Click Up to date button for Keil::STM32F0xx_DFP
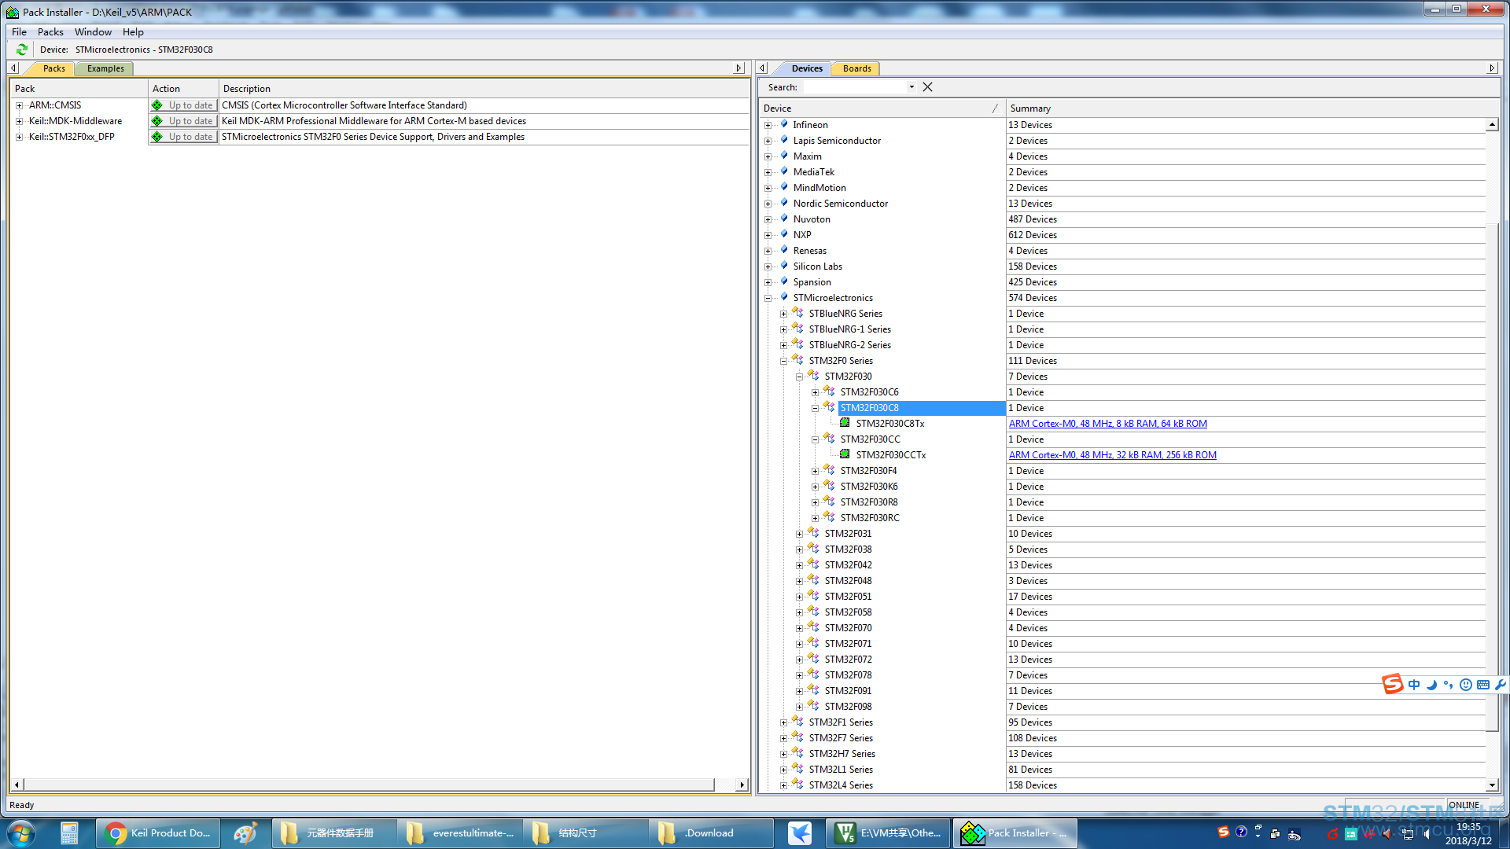Screen dimensions: 1510x849 click(183, 137)
